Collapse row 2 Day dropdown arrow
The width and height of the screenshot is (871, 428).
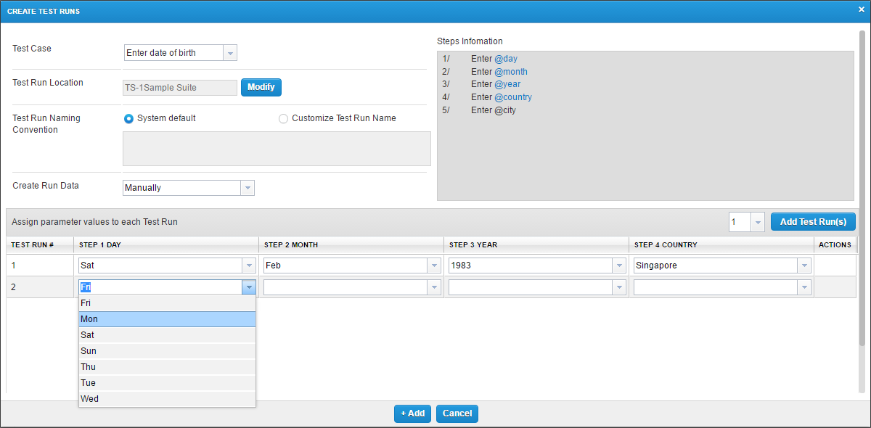tap(249, 287)
